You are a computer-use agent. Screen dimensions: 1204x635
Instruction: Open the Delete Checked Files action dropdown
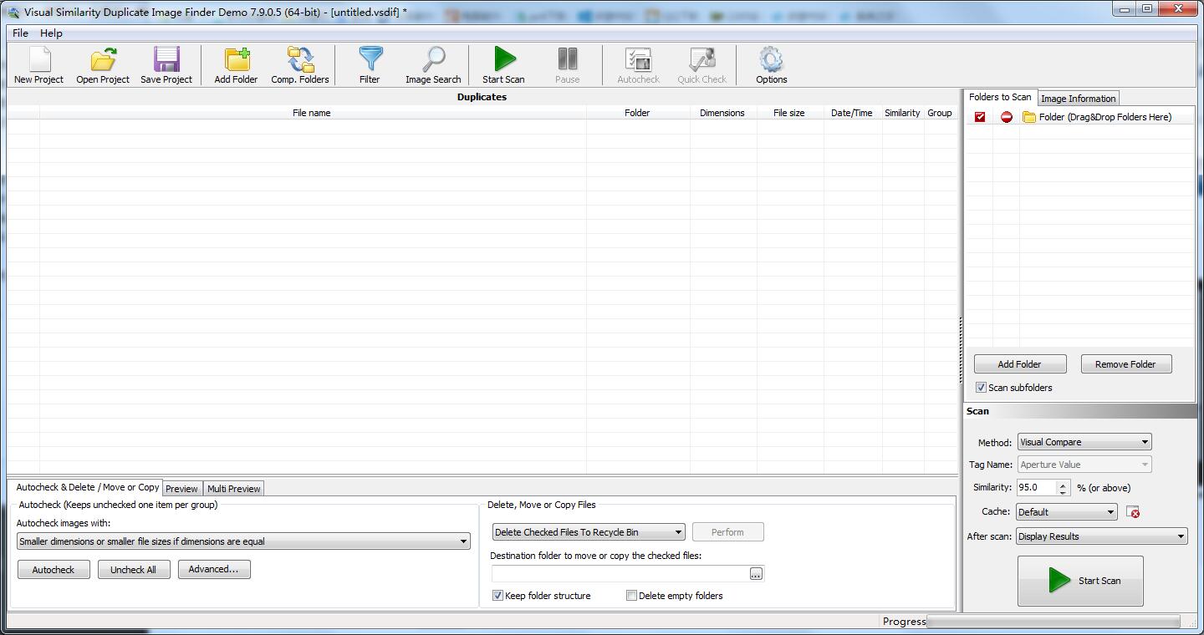pyautogui.click(x=589, y=532)
